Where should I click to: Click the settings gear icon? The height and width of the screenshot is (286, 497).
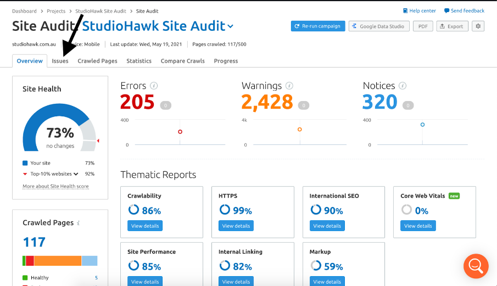point(478,26)
